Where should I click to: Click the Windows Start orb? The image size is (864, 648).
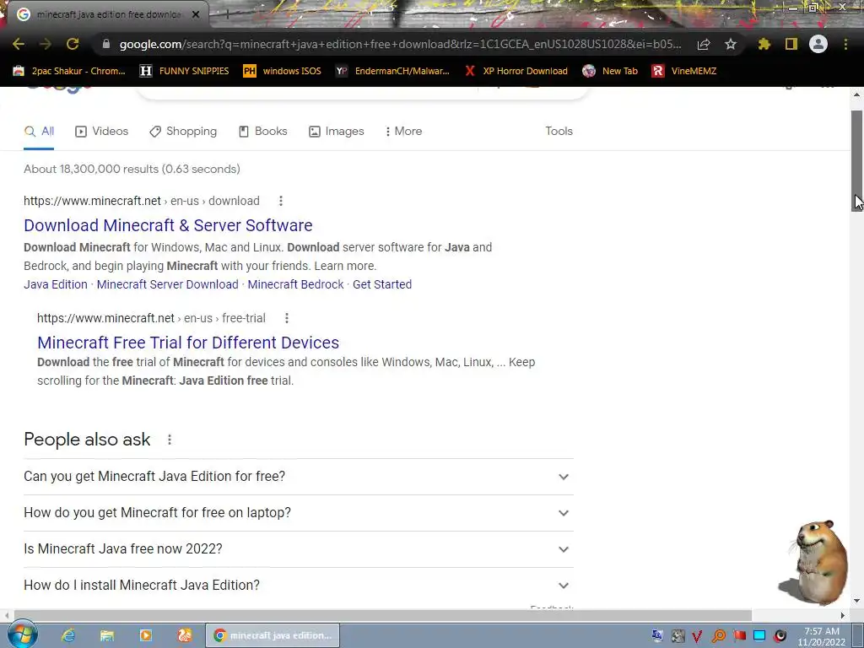[22, 635]
